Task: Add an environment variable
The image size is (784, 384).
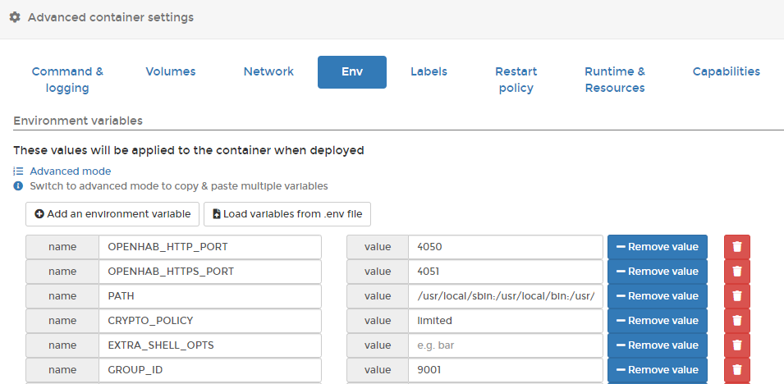Action: click(x=112, y=214)
